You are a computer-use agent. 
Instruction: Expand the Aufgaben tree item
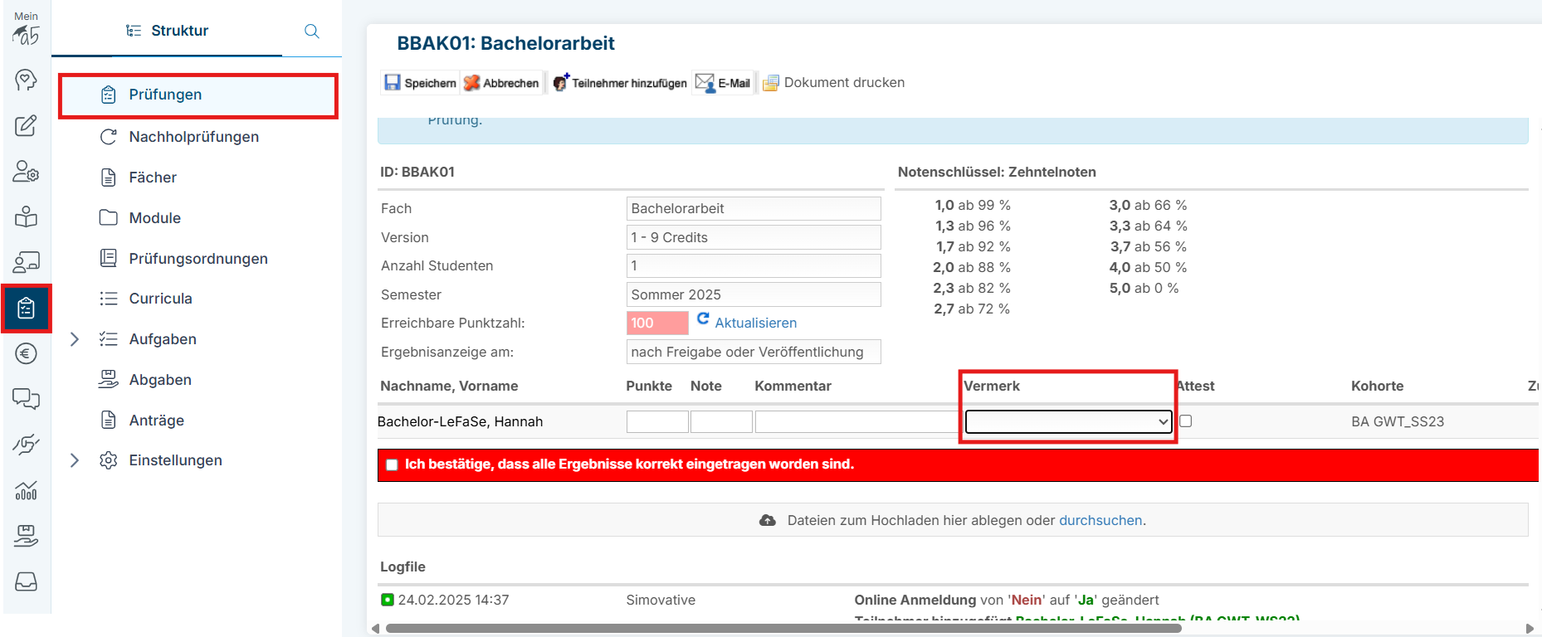75,339
